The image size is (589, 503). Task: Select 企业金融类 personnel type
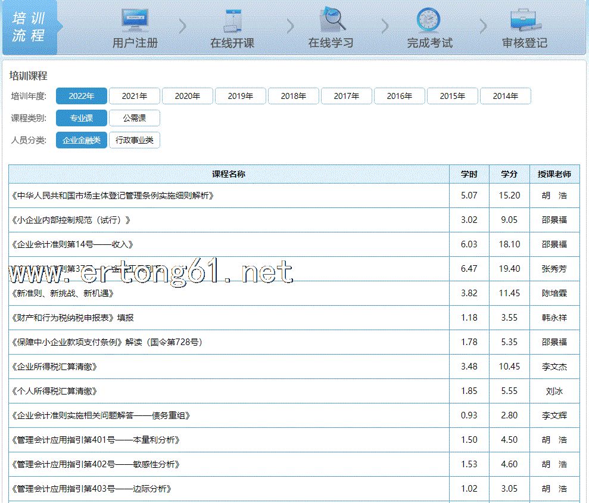[x=82, y=140]
